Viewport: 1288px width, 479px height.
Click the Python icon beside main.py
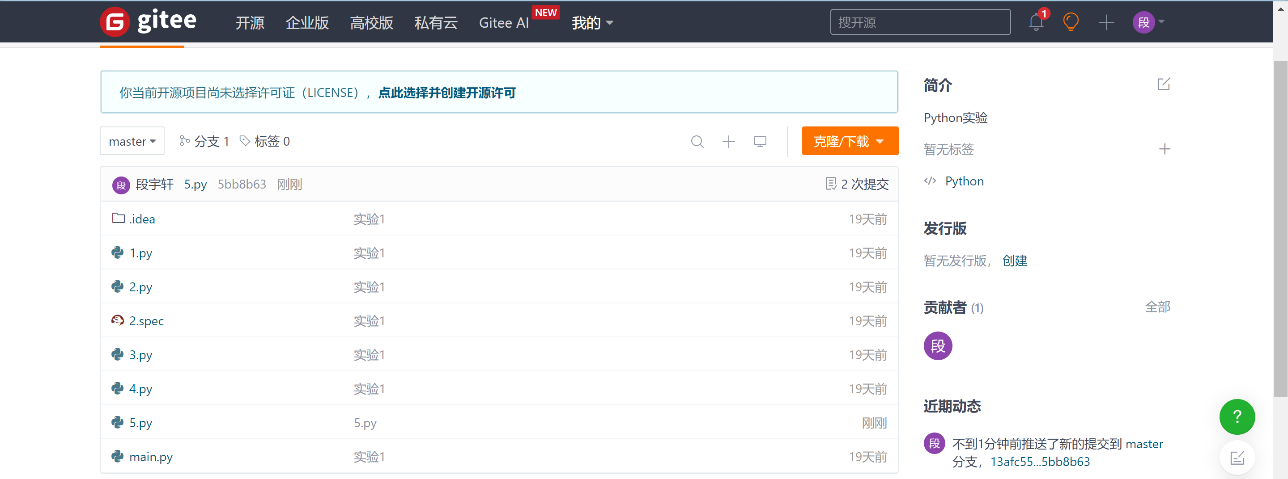click(118, 456)
